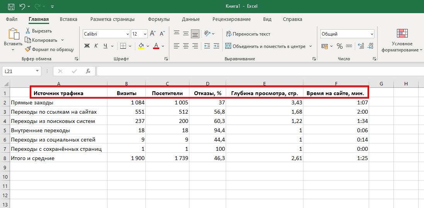Click Объединить и поместить в центре

(266, 46)
